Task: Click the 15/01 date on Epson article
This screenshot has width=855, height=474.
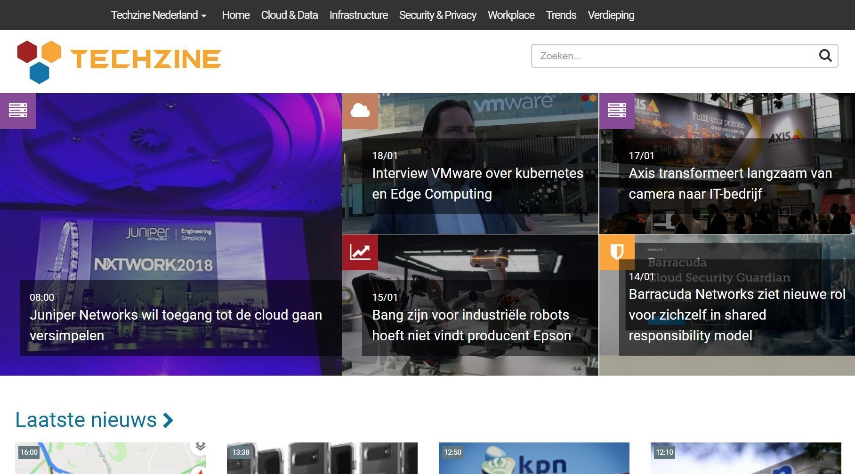Action: [x=385, y=297]
